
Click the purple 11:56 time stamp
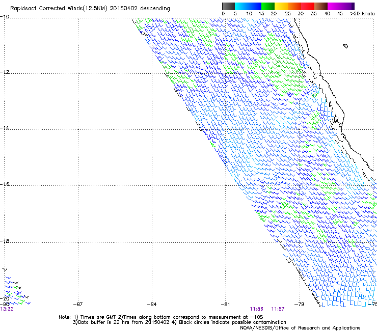click(x=256, y=309)
